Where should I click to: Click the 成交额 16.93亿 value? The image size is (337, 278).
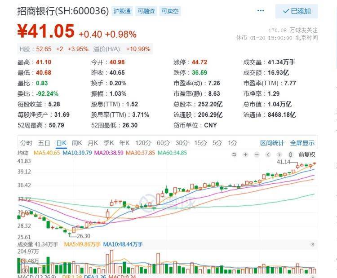point(278,73)
